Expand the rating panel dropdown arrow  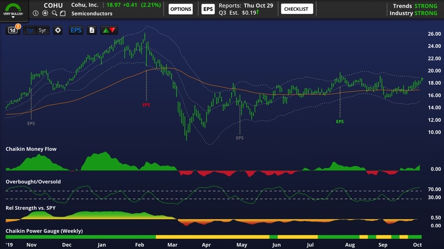13,18
